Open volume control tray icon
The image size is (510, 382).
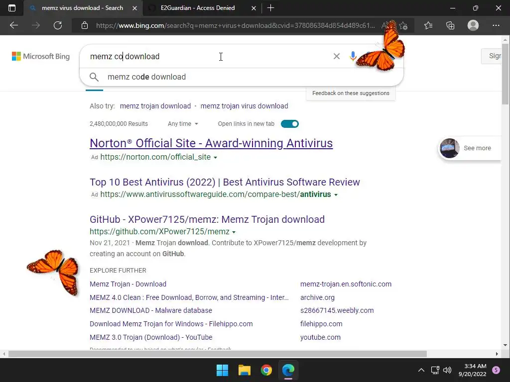pyautogui.click(x=447, y=370)
